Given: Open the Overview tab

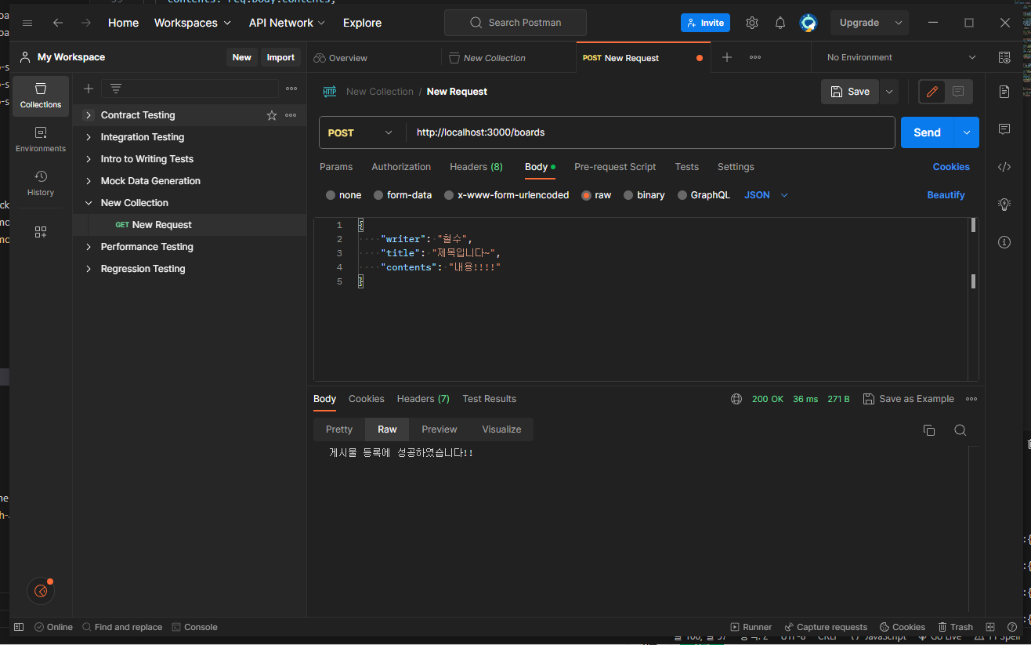Looking at the screenshot, I should tap(341, 58).
